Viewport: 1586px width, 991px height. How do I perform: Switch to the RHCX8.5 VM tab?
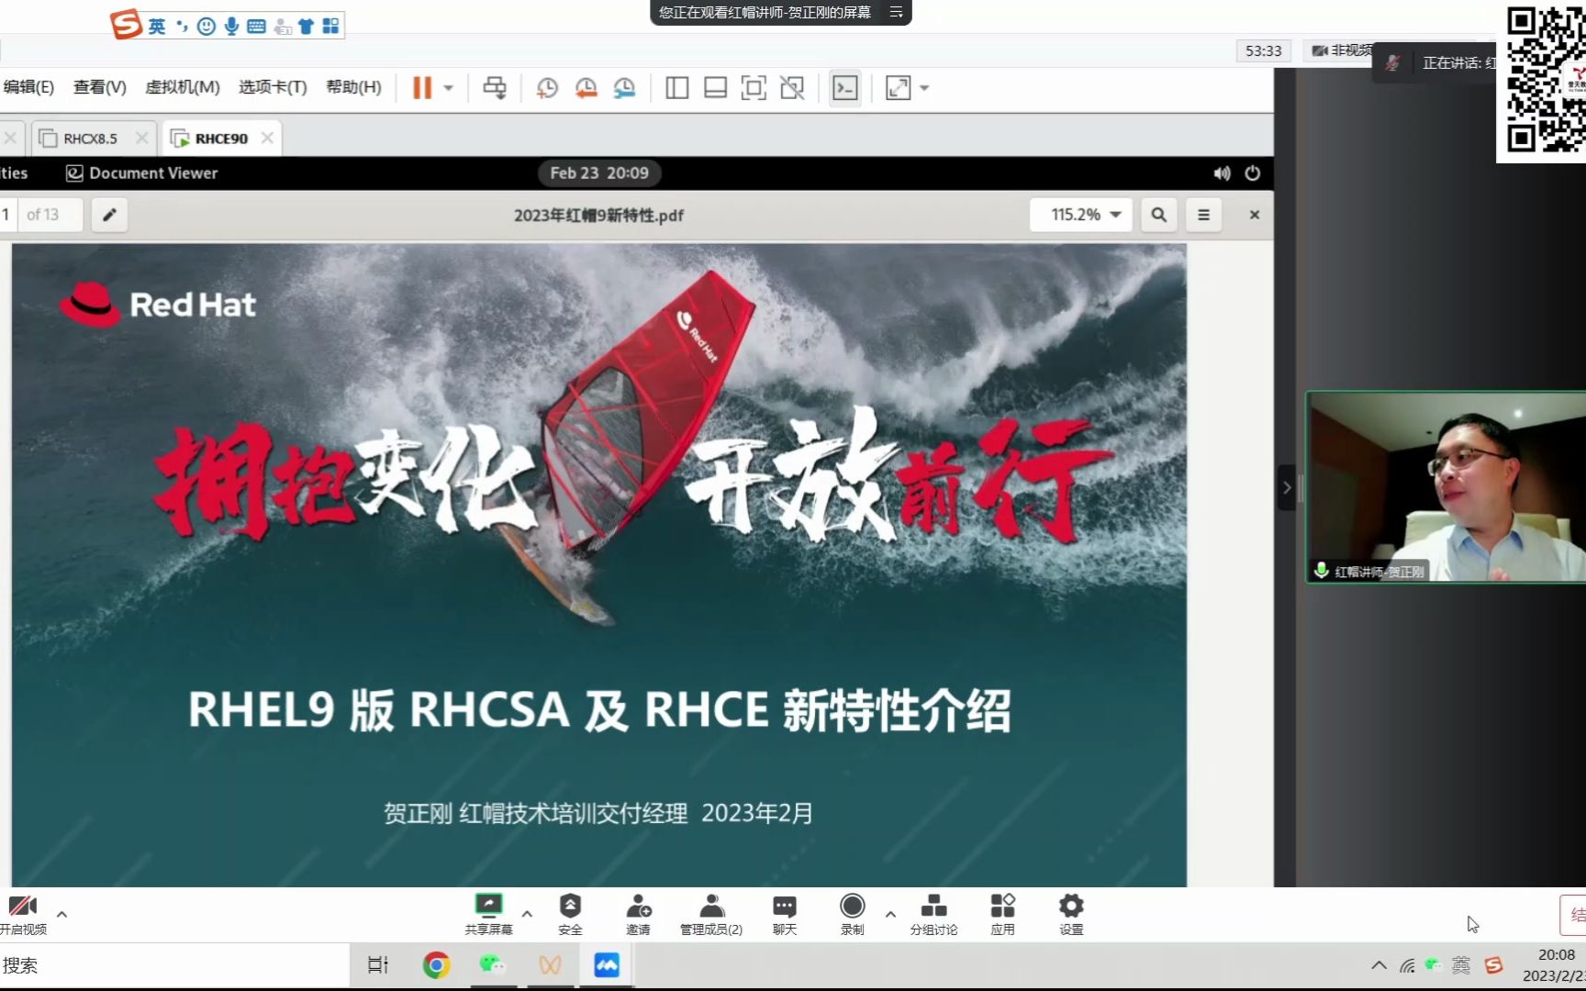pyautogui.click(x=90, y=139)
